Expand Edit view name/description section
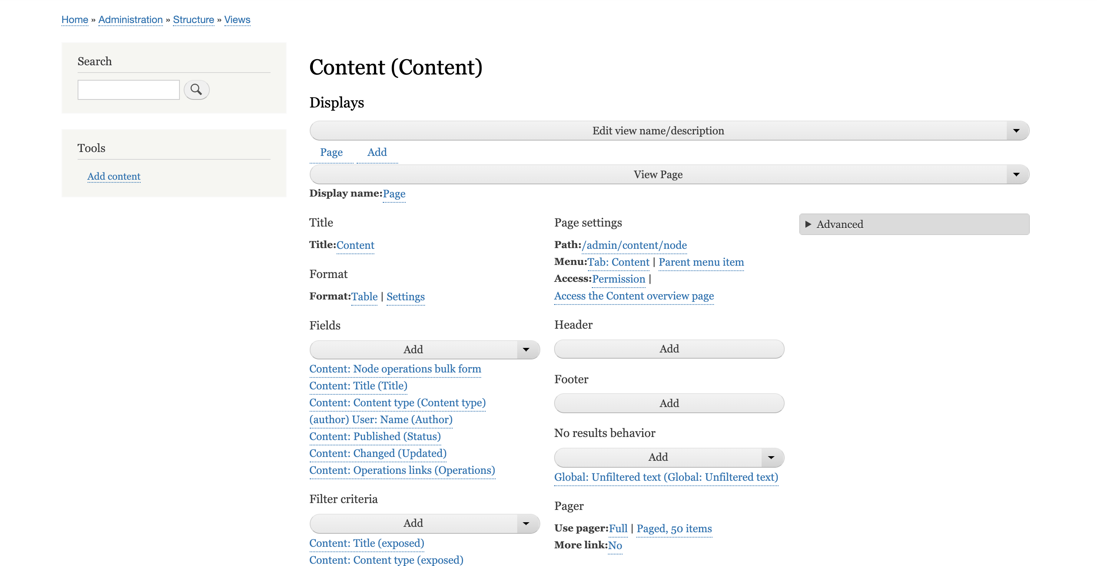This screenshot has height=566, width=1099. pyautogui.click(x=658, y=131)
